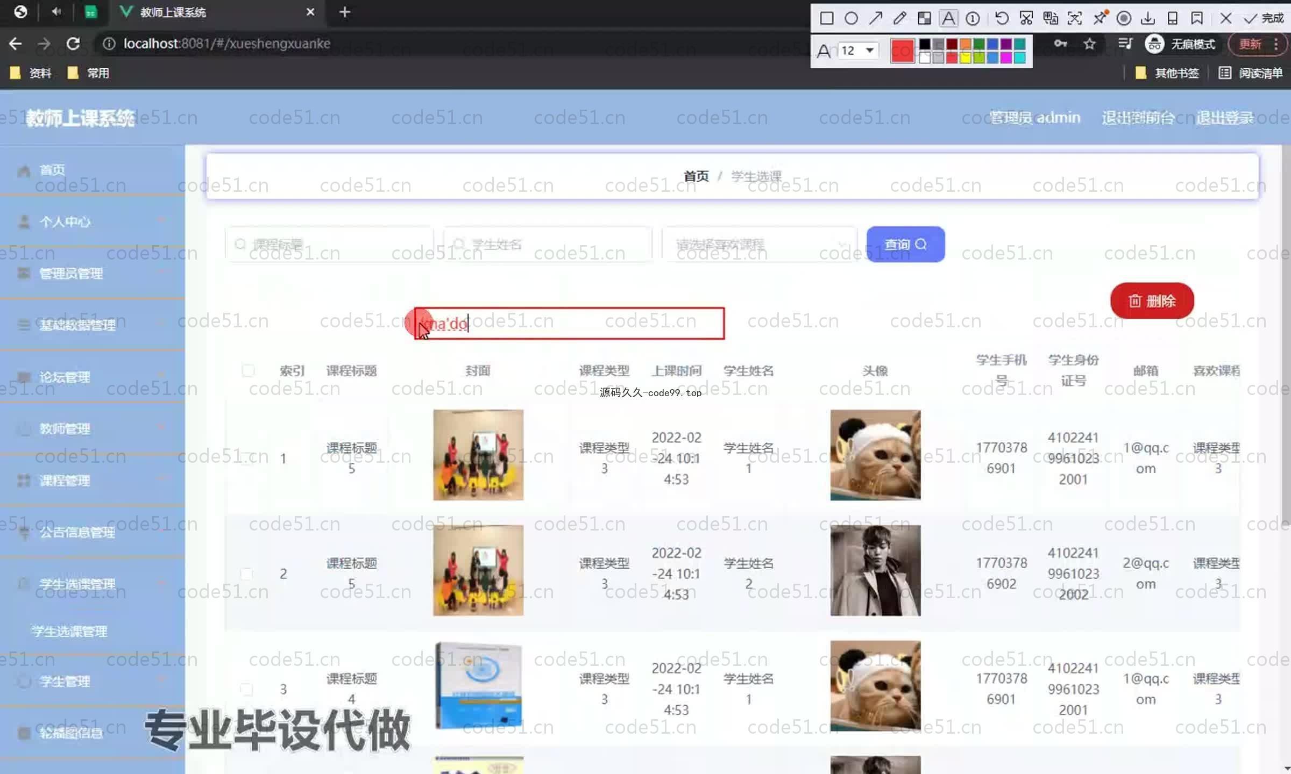Toggle select-all checkbox in table header

[248, 370]
